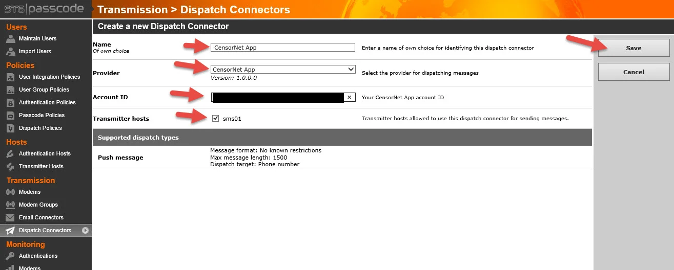The width and height of the screenshot is (674, 270).
Task: Click Max message length: 1500 text
Action: click(x=249, y=157)
